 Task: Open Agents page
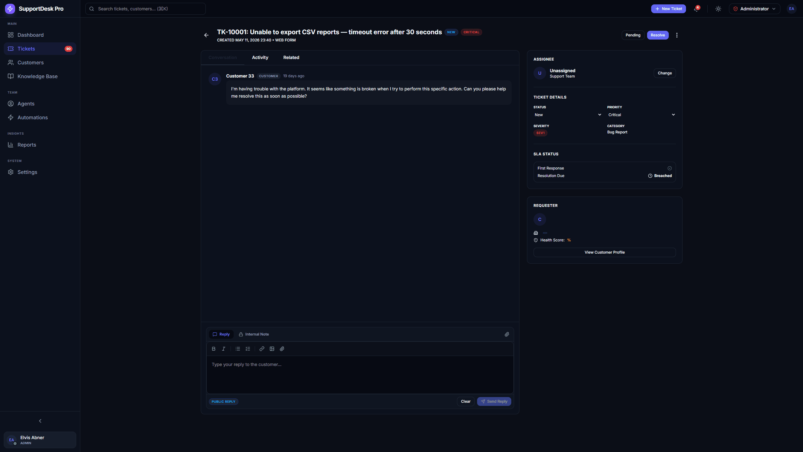coord(40,104)
